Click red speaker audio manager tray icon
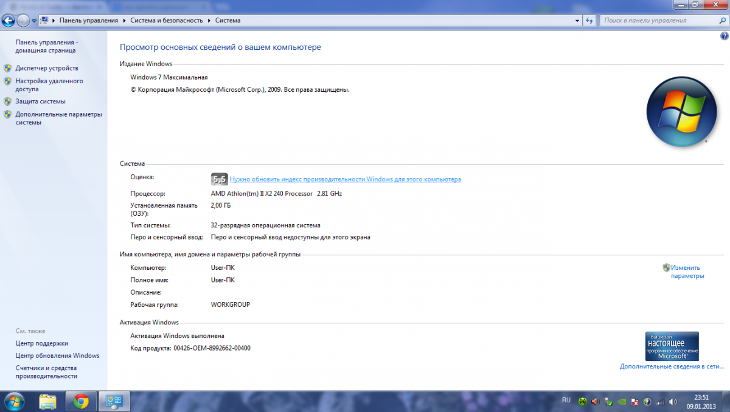The width and height of the screenshot is (730, 412). [x=596, y=402]
